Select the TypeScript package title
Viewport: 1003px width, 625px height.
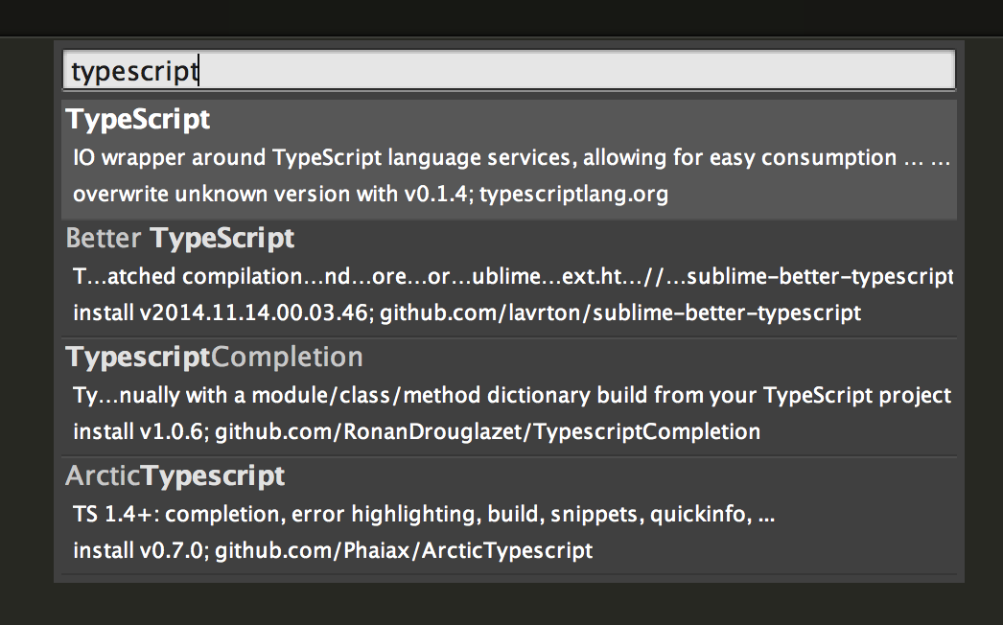(137, 120)
